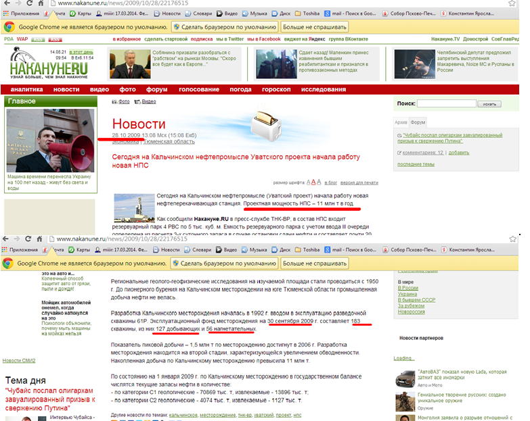Open the Диск bookmark in the lower bookmarks bar
The height and width of the screenshot is (421, 530).
click(x=281, y=250)
